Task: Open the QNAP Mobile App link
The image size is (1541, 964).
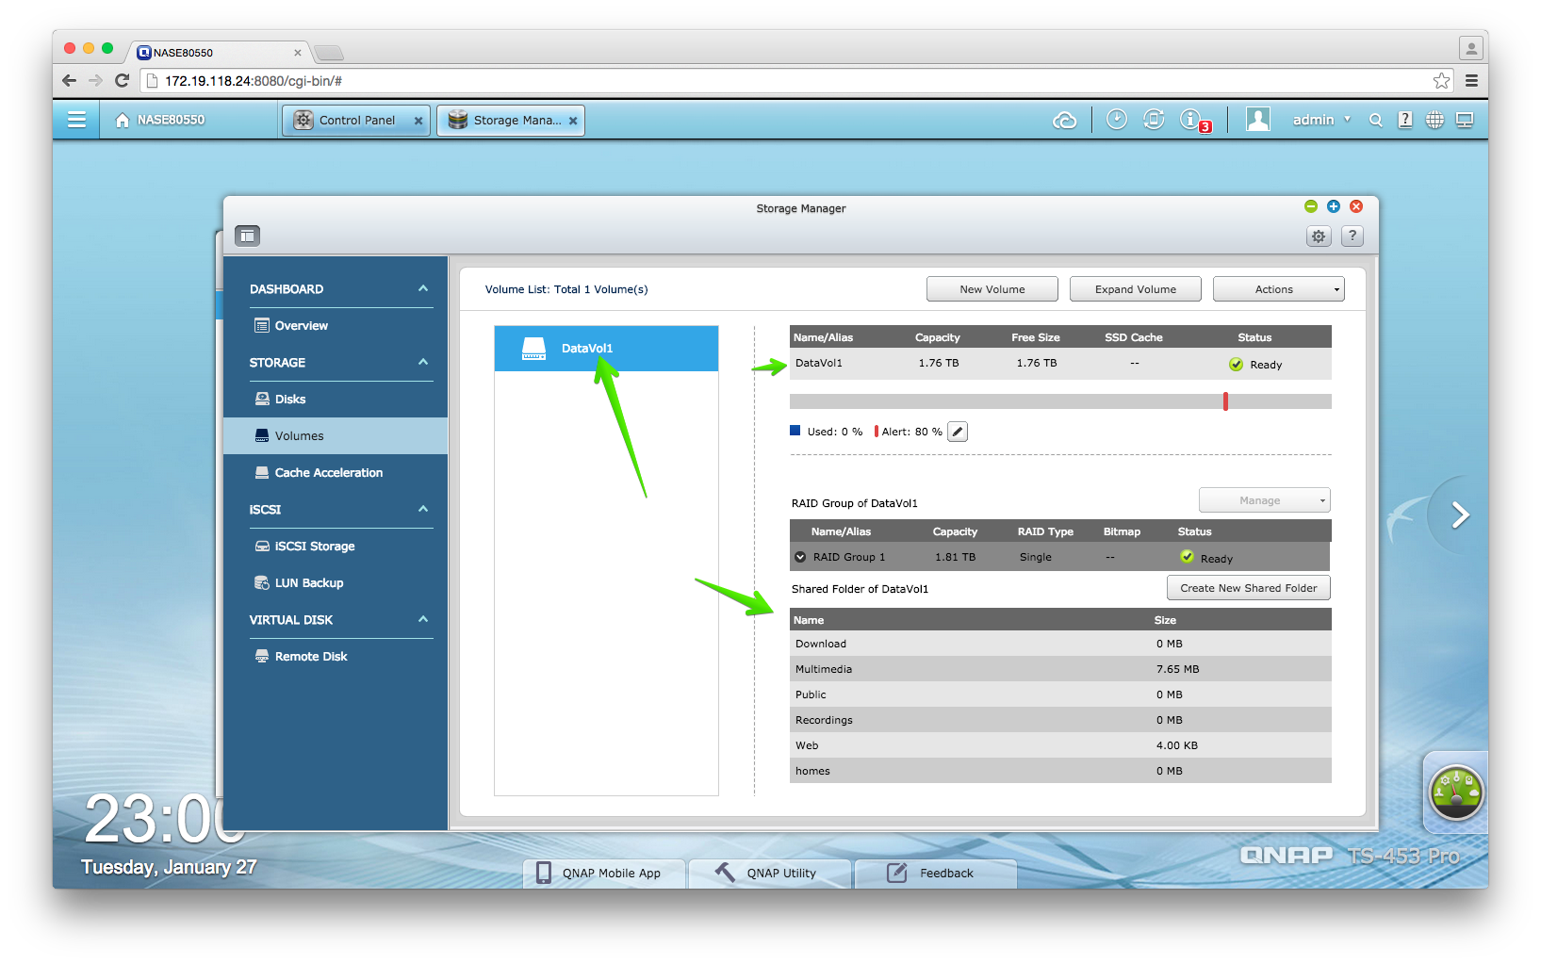Action: click(x=604, y=874)
